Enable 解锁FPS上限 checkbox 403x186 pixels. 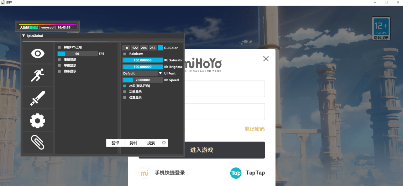(60, 47)
